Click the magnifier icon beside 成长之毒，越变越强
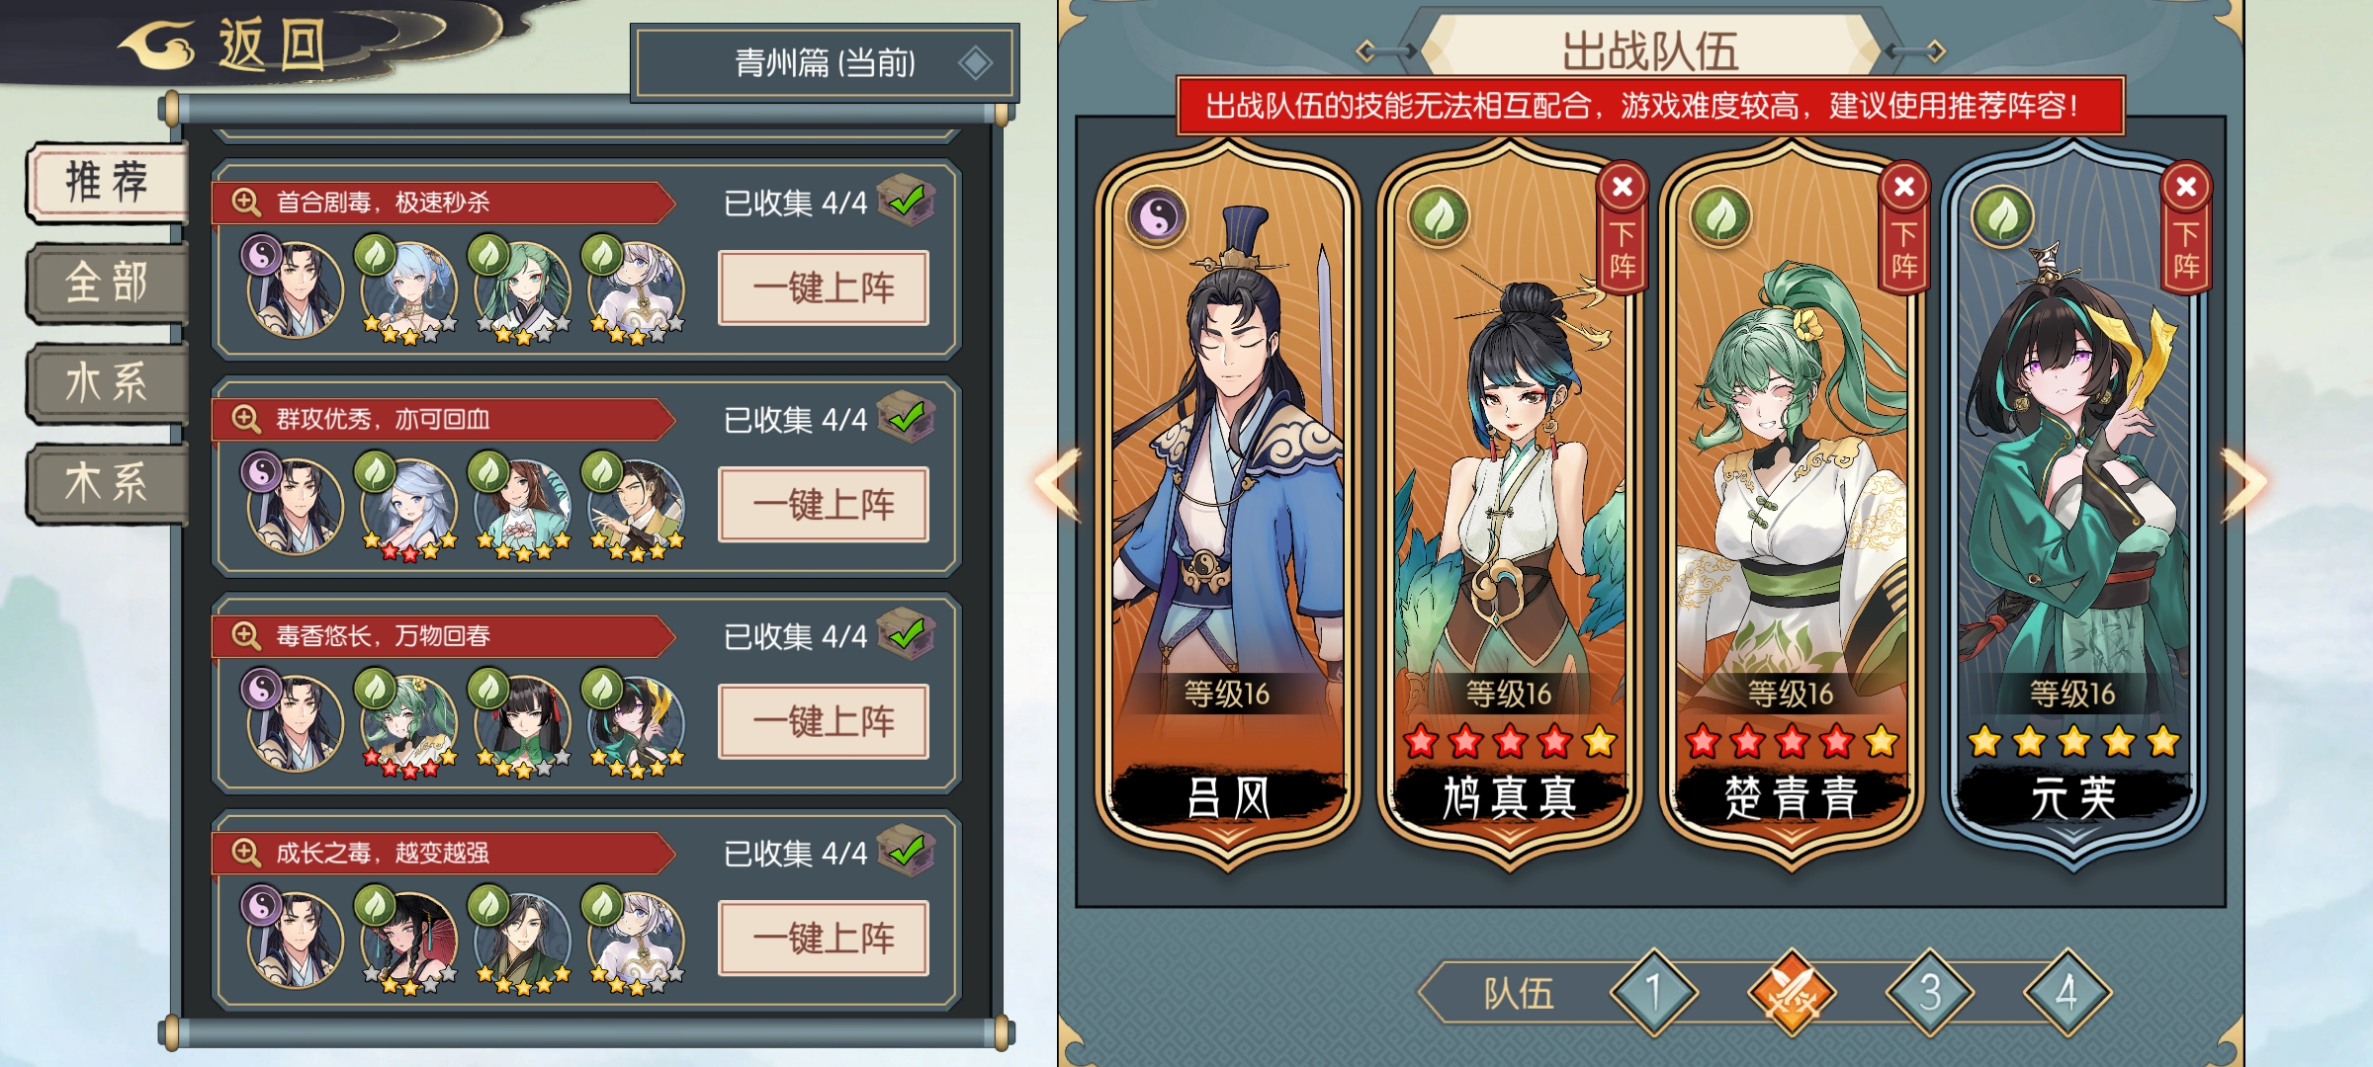The height and width of the screenshot is (1067, 2373). click(245, 852)
